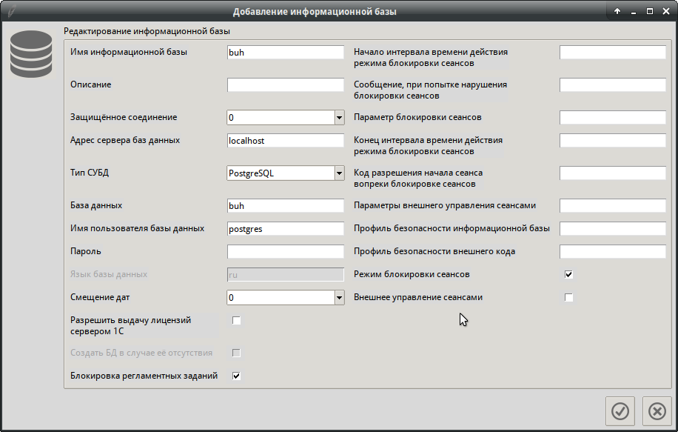Uncheck "Блокировка регламентных заданий"
Viewport: 678px width, 432px height.
(x=236, y=376)
